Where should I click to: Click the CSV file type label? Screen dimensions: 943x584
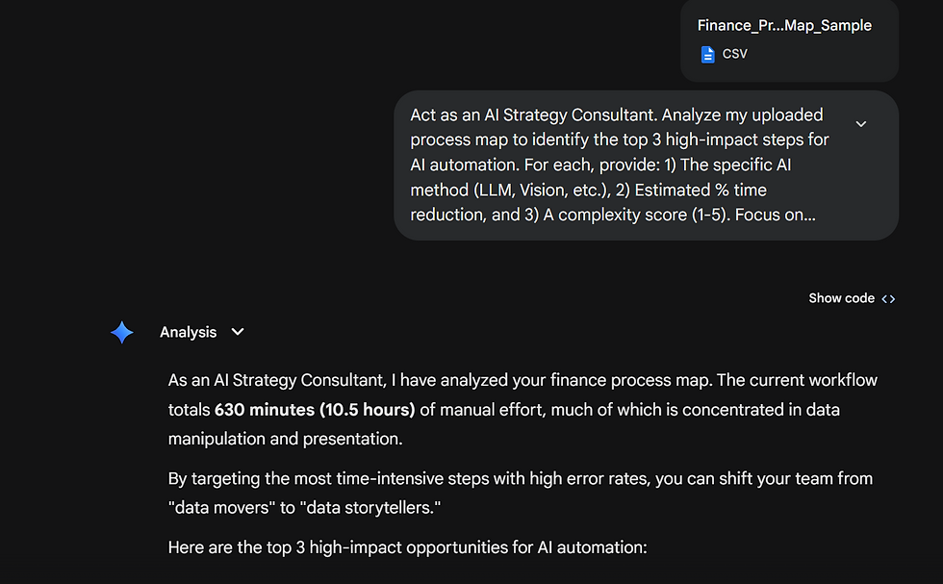(x=735, y=54)
